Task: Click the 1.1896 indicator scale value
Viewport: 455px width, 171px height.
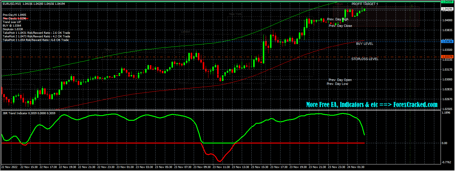Action: 446,113
